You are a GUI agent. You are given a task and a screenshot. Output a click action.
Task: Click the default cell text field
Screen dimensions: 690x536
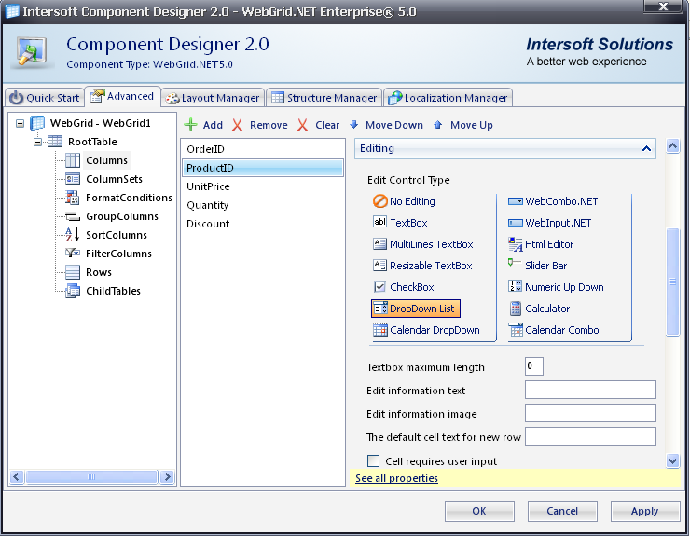tap(590, 436)
